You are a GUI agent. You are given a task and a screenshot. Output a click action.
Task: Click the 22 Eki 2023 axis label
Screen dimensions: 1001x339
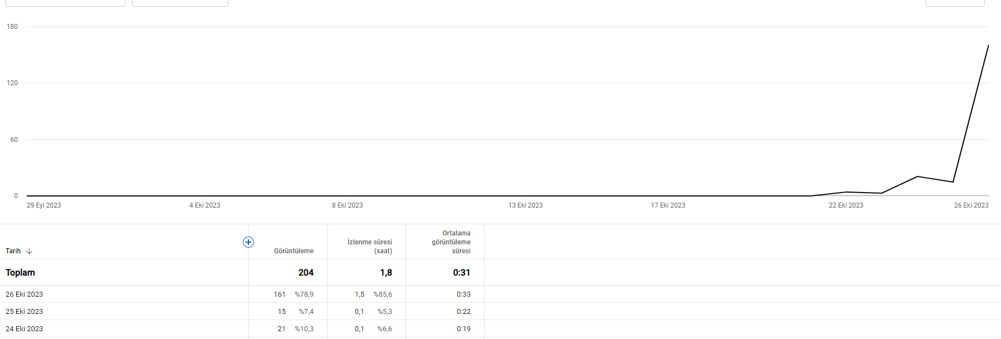tap(846, 205)
